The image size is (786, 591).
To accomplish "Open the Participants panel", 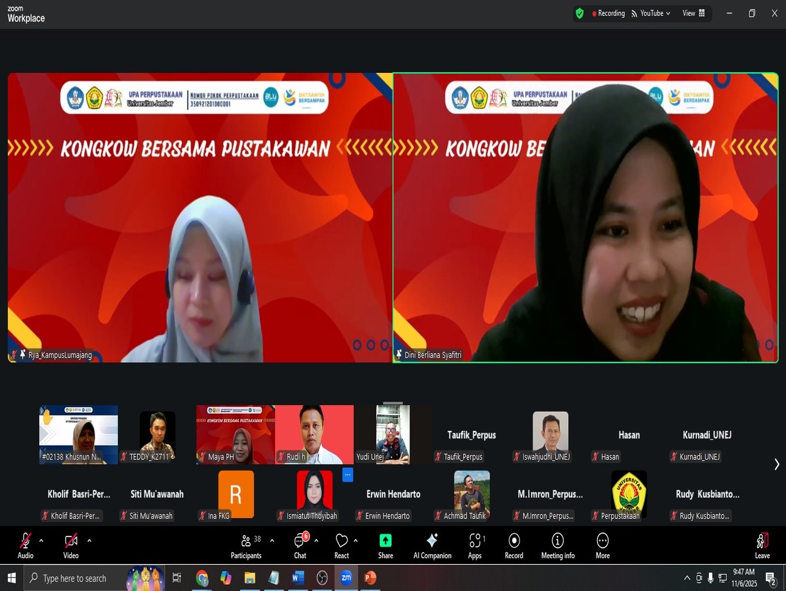I will 246,545.
